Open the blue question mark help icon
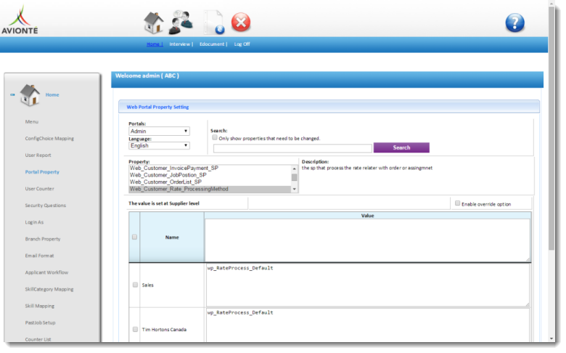This screenshot has width=566, height=353. [514, 23]
